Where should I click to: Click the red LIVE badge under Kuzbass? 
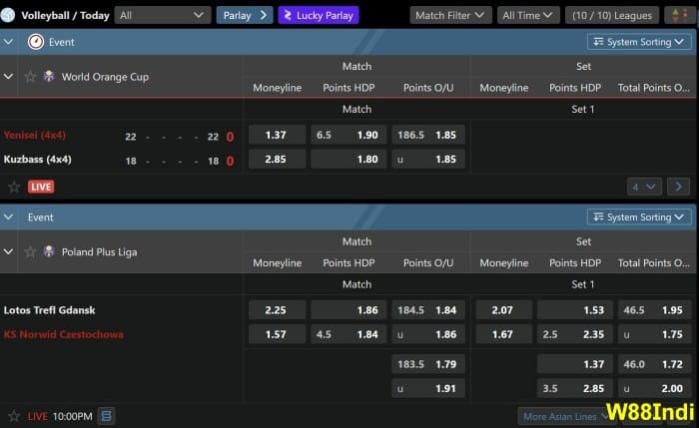[41, 187]
